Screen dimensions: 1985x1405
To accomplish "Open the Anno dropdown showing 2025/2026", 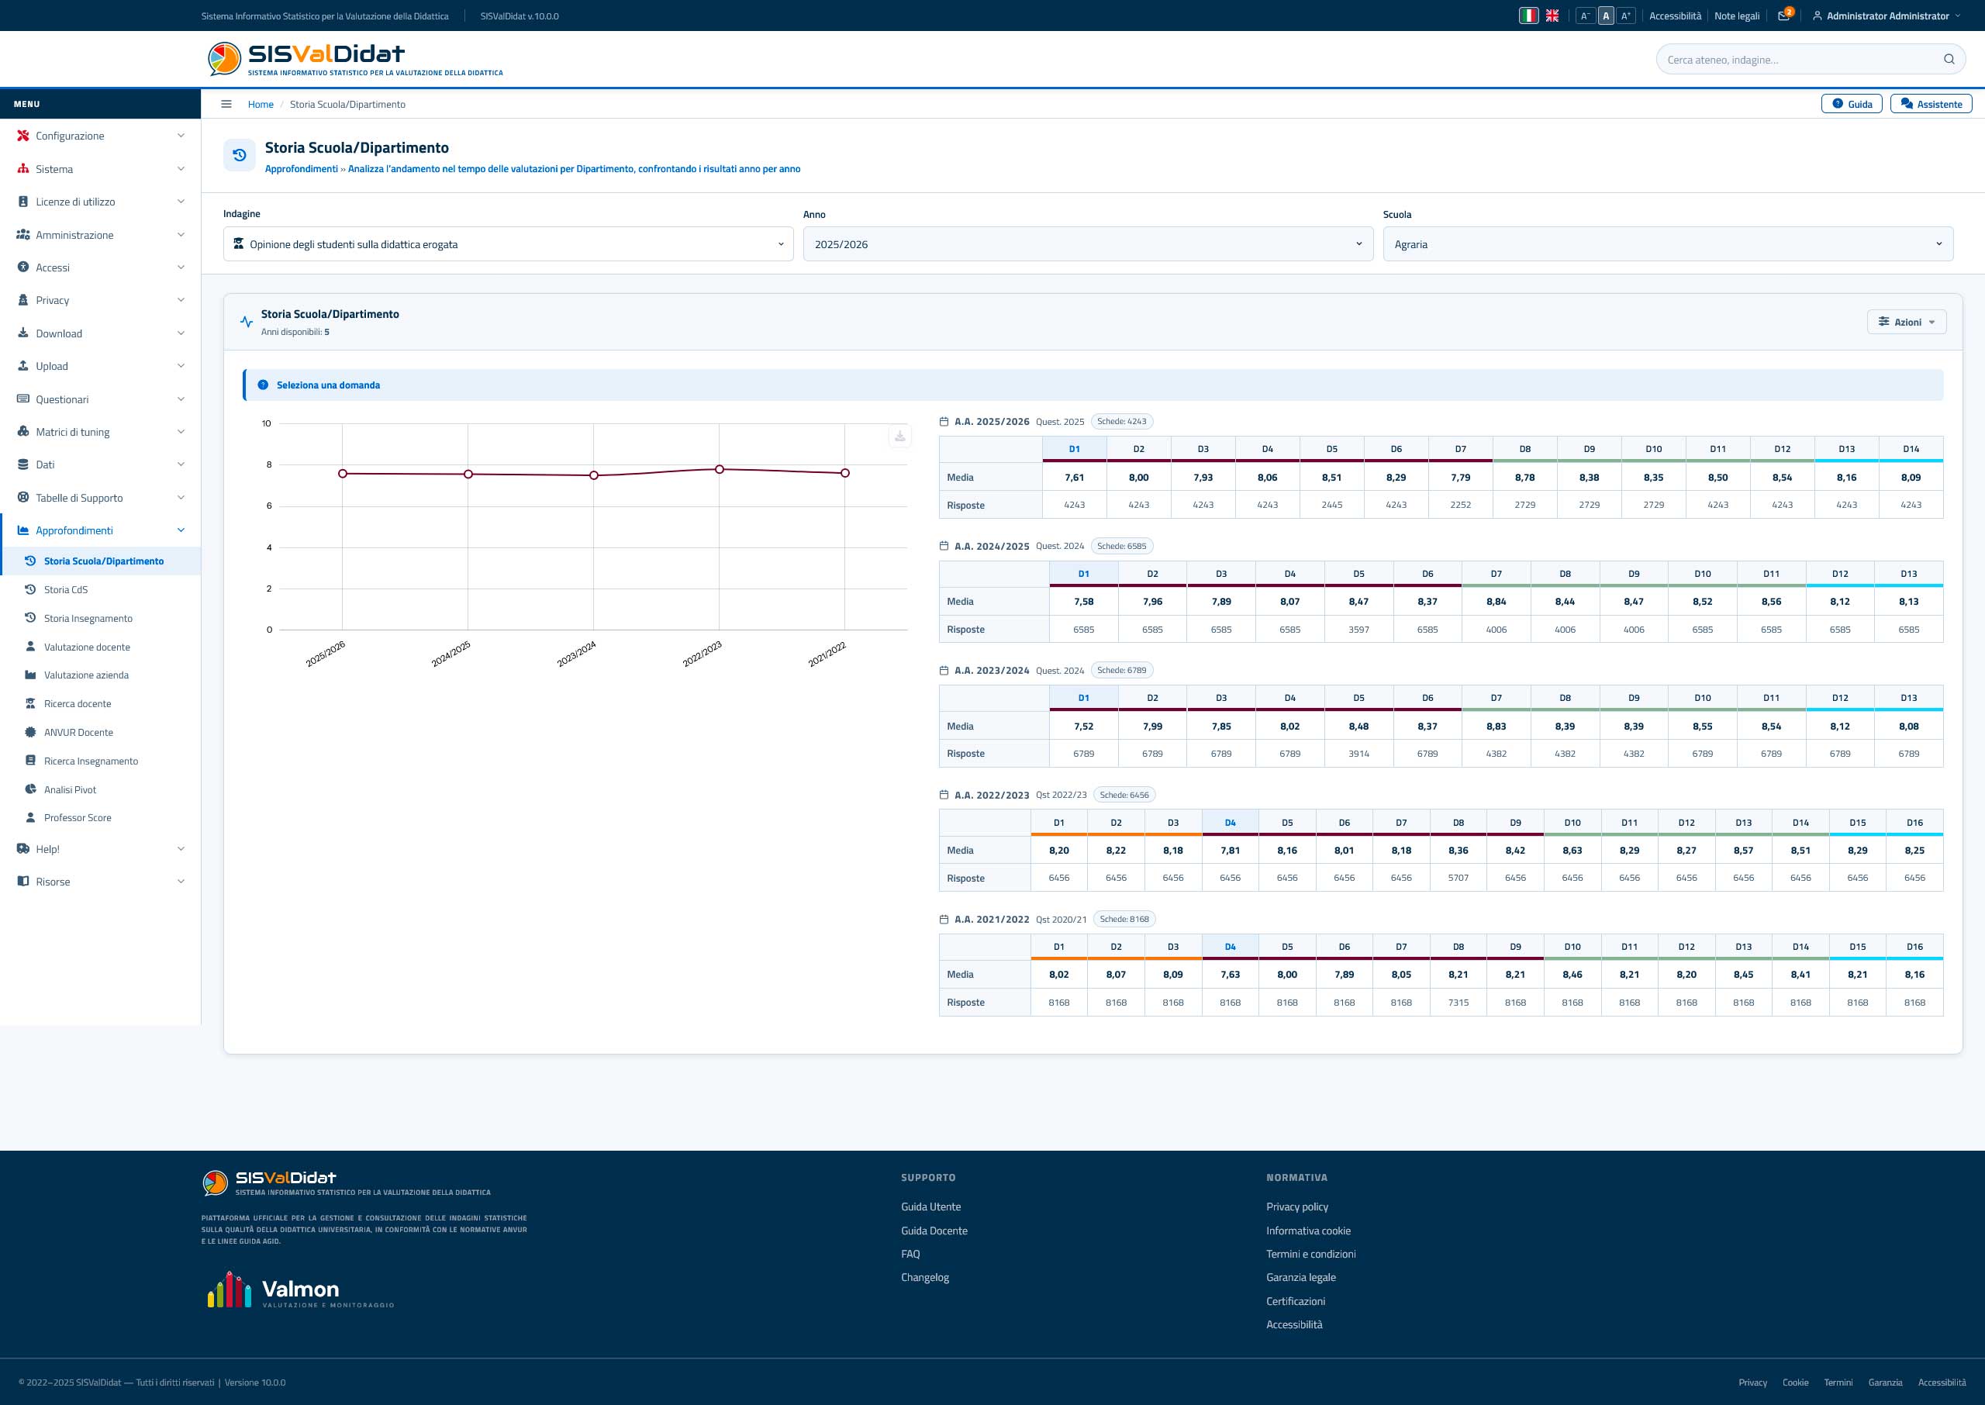I will [x=1087, y=244].
